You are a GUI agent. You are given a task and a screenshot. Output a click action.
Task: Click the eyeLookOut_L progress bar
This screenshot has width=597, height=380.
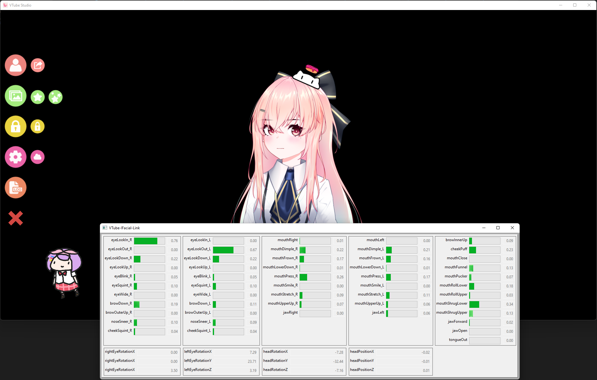pos(228,250)
